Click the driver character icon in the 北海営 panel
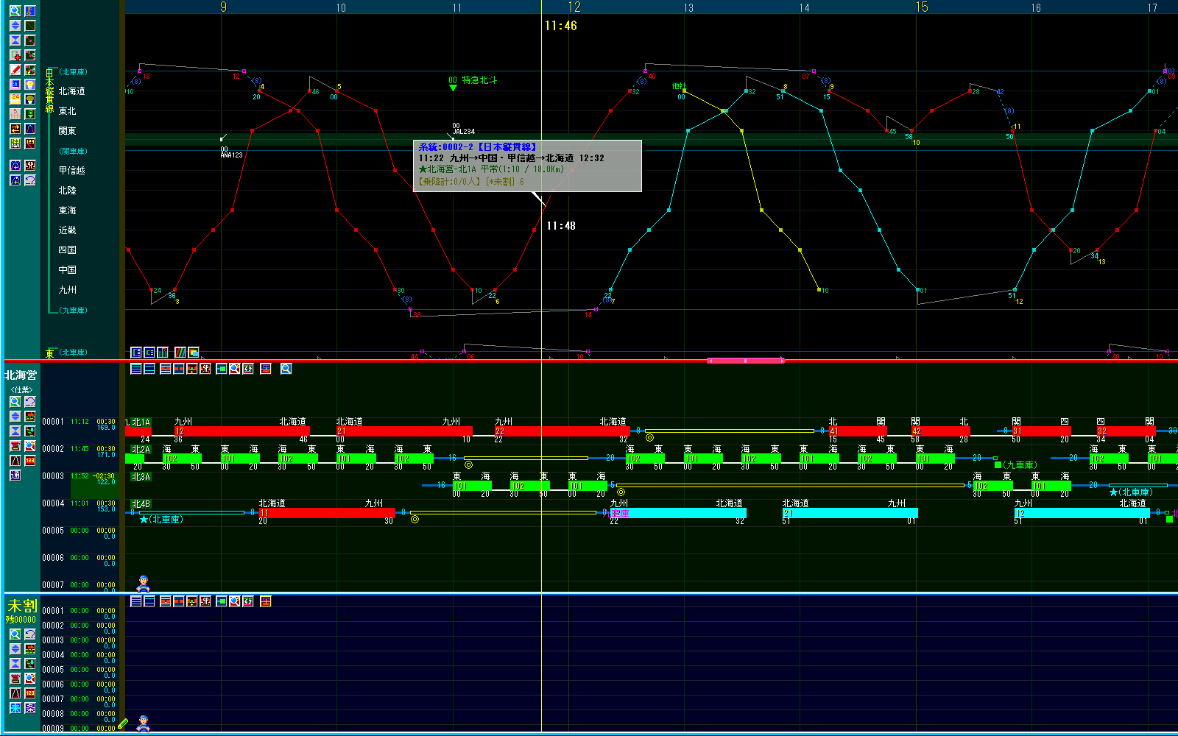The width and height of the screenshot is (1178, 736). point(144,584)
